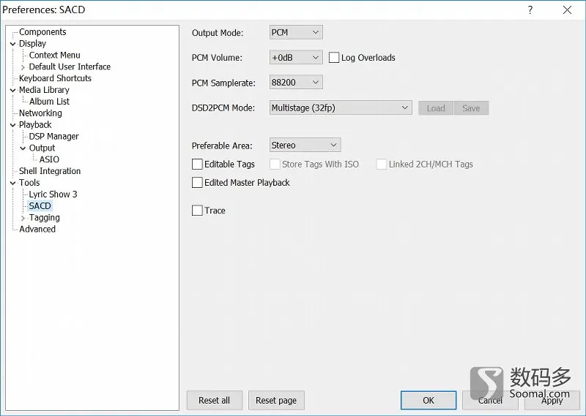
Task: Open the PCM Samplerate dropdown
Action: [296, 83]
